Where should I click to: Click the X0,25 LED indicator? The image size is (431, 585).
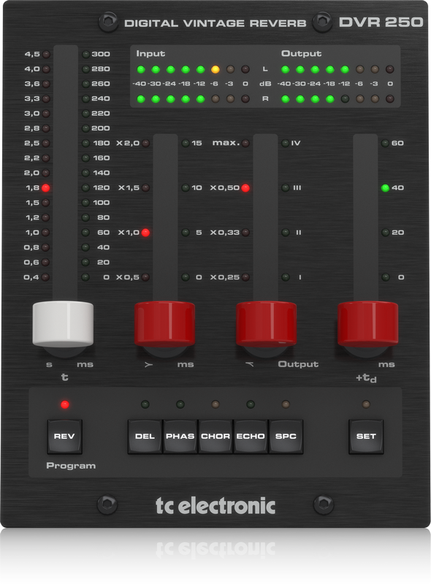pos(245,277)
